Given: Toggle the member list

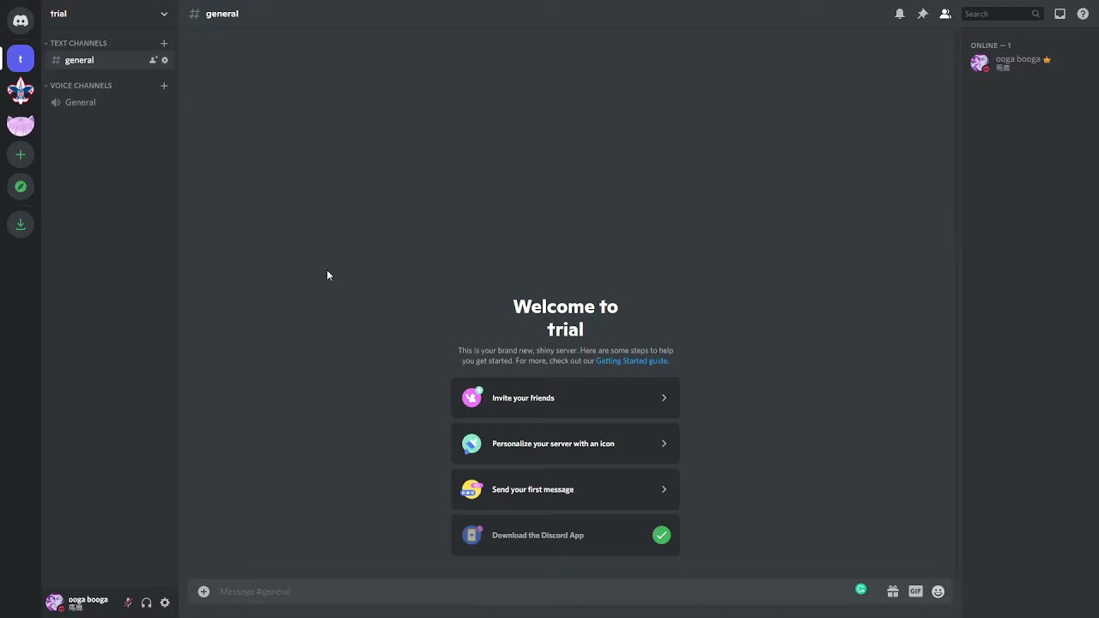Looking at the screenshot, I should click(x=945, y=14).
